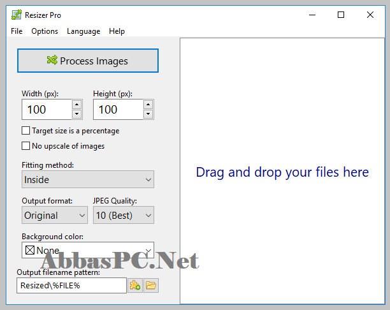Maximize the Resizer Pro window
This screenshot has width=390, height=310.
[x=341, y=15]
